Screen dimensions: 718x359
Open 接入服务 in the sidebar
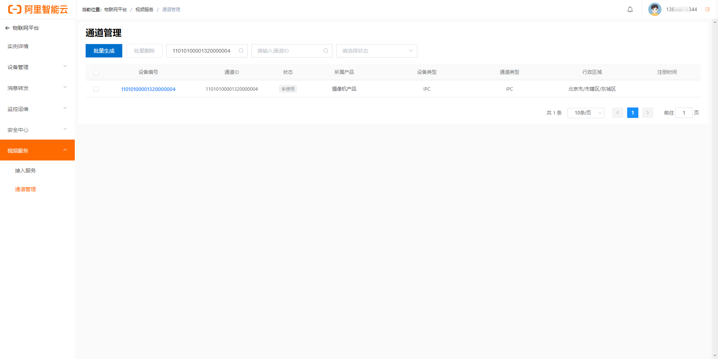25,171
